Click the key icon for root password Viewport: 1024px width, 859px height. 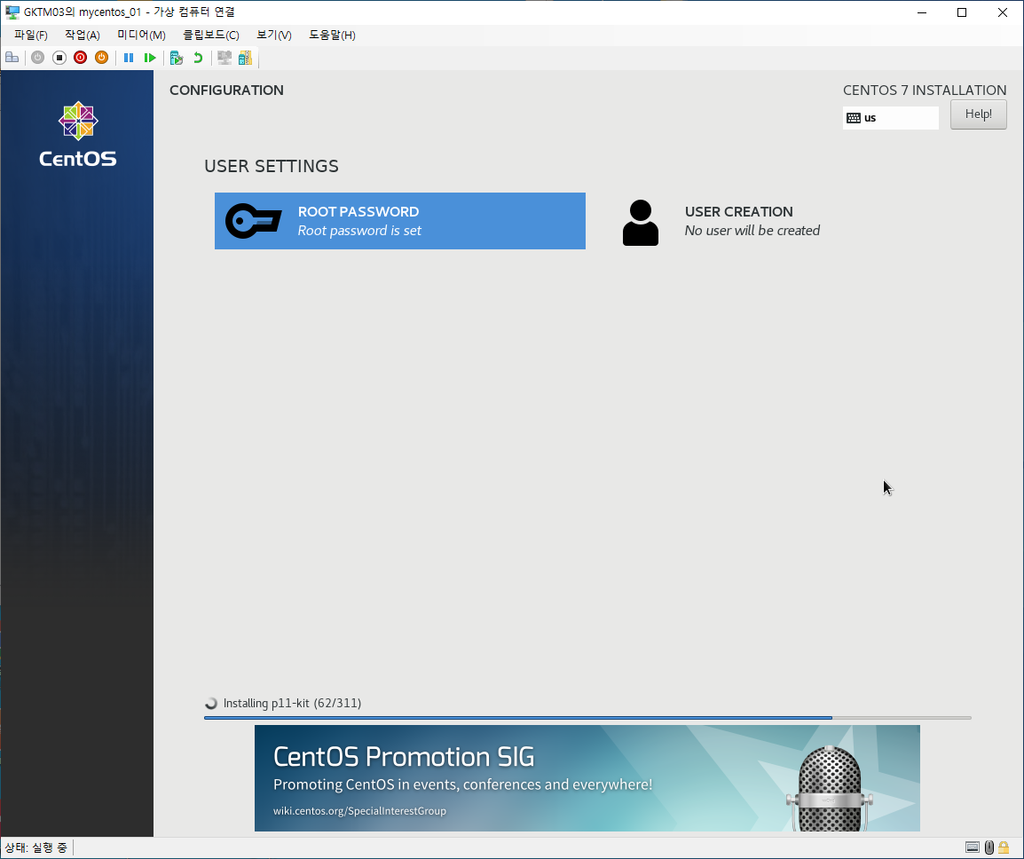(254, 221)
